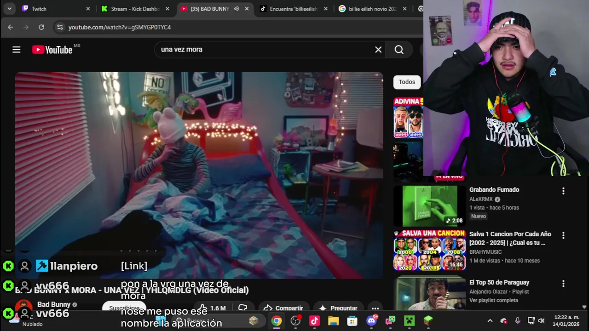Open Grabando Fumado video title
The width and height of the screenshot is (589, 331).
tap(494, 190)
